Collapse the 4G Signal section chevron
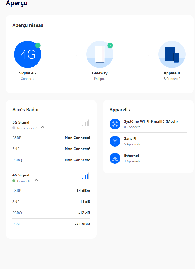The width and height of the screenshot is (195, 269). 36,180
